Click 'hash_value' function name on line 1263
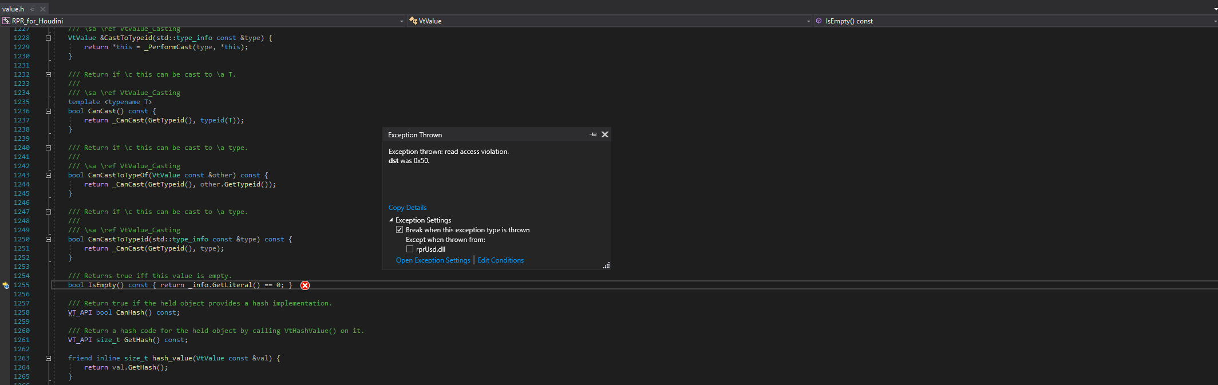Screen dimensions: 1218x385 click(x=172, y=358)
